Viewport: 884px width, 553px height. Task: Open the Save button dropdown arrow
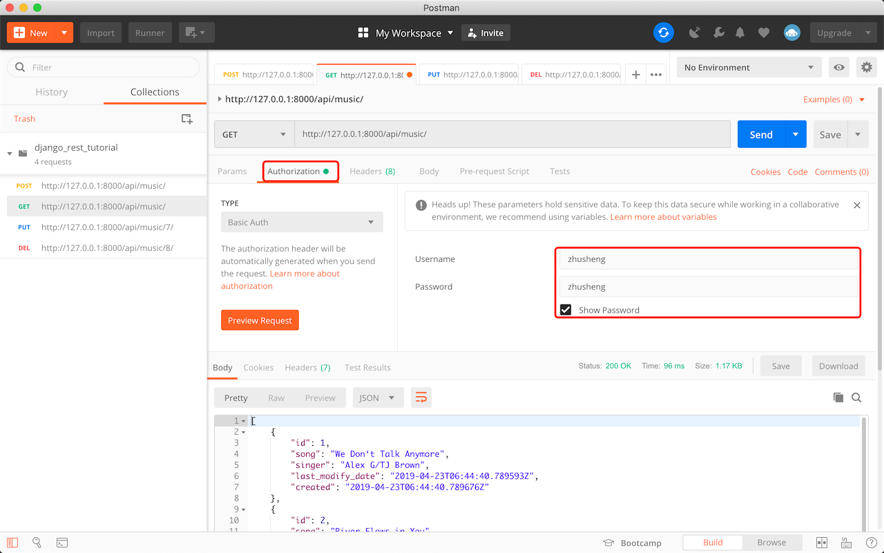click(858, 134)
